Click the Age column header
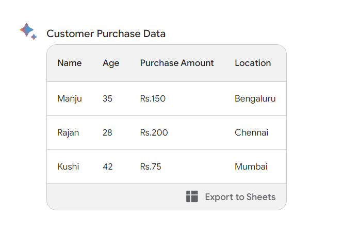343x234 pixels. (x=111, y=63)
